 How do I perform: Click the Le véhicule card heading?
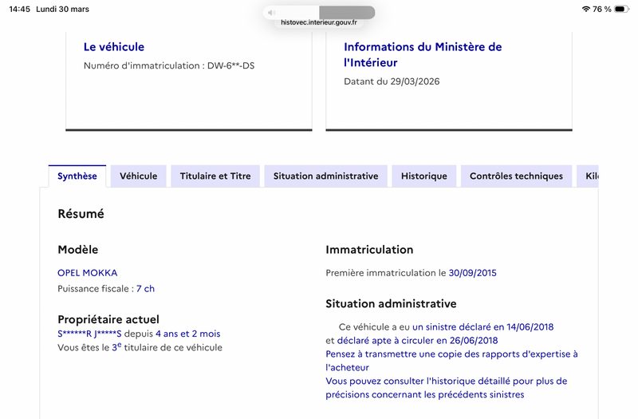pos(114,47)
